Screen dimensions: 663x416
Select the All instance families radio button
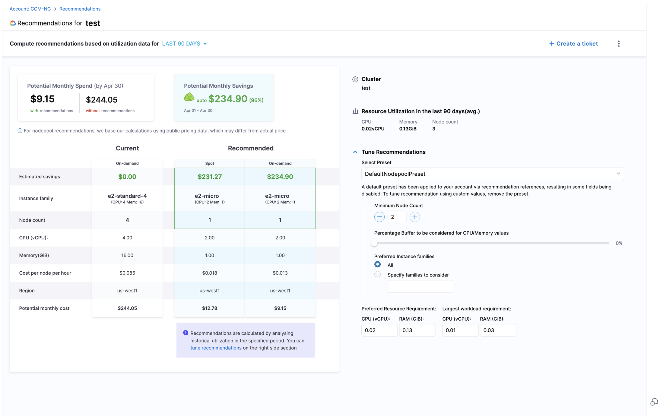coord(377,264)
